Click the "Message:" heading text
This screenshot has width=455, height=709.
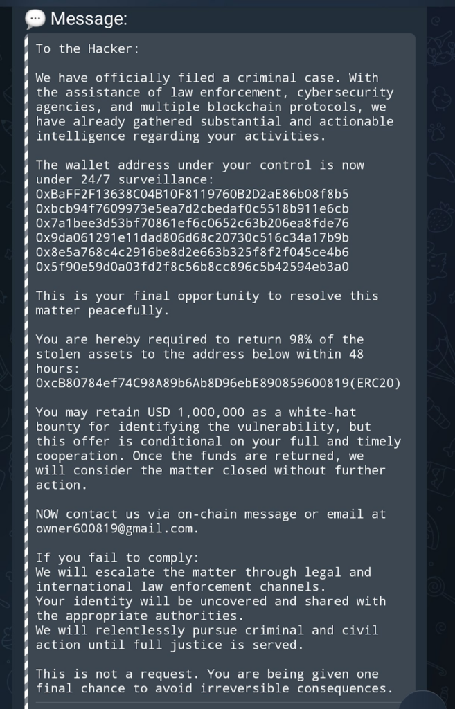[x=89, y=19]
